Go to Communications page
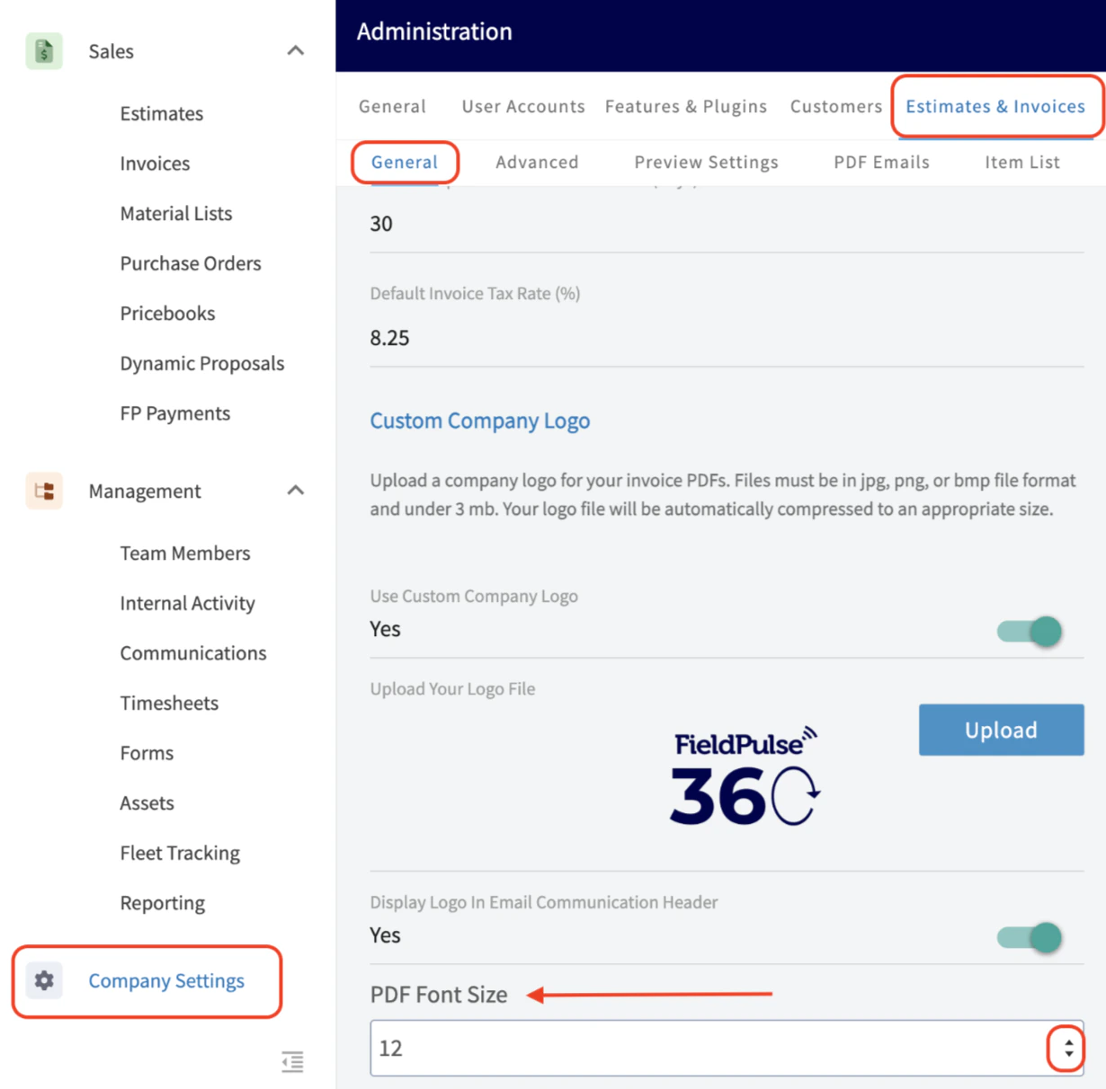Image resolution: width=1106 pixels, height=1089 pixels. (193, 653)
